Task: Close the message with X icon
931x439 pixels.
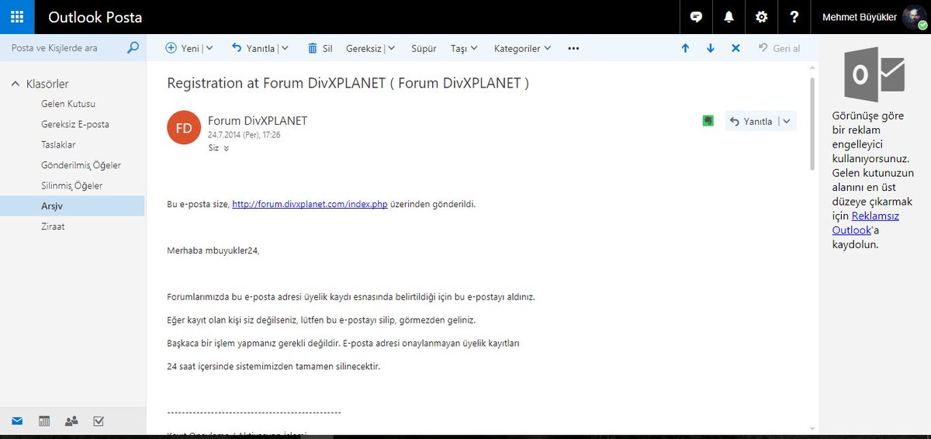Action: 735,48
